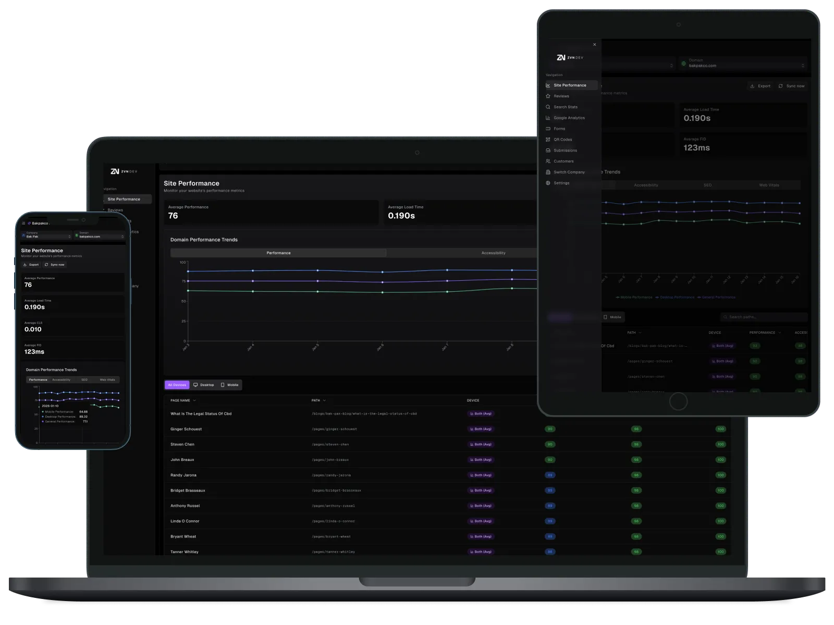Click Export button on the phone
The width and height of the screenshot is (834, 625).
[x=31, y=265]
